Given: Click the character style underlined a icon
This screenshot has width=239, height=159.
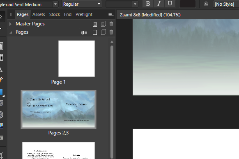Looking at the screenshot, I should click(x=206, y=4).
